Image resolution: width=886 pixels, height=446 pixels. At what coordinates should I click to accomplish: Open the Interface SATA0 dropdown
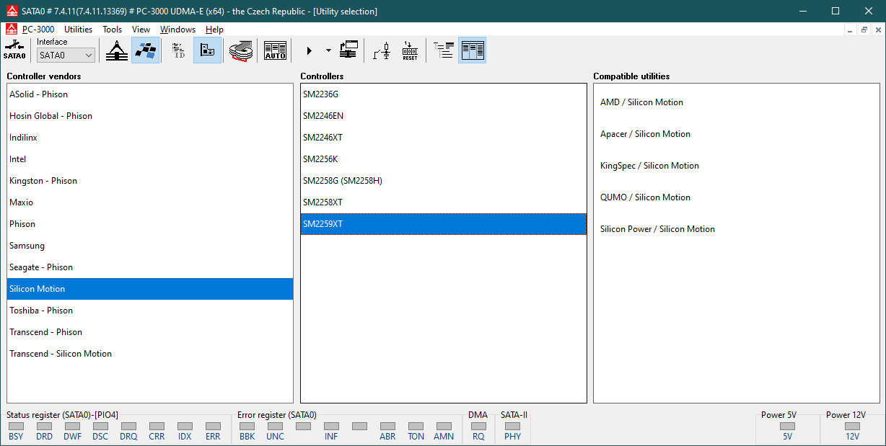[66, 55]
